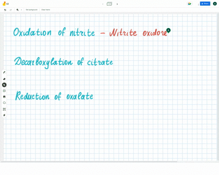Image resolution: width=219 pixels, height=175 pixels.
Task: Click the red 'Nitrite oxidore' handwriting
Action: [138, 32]
